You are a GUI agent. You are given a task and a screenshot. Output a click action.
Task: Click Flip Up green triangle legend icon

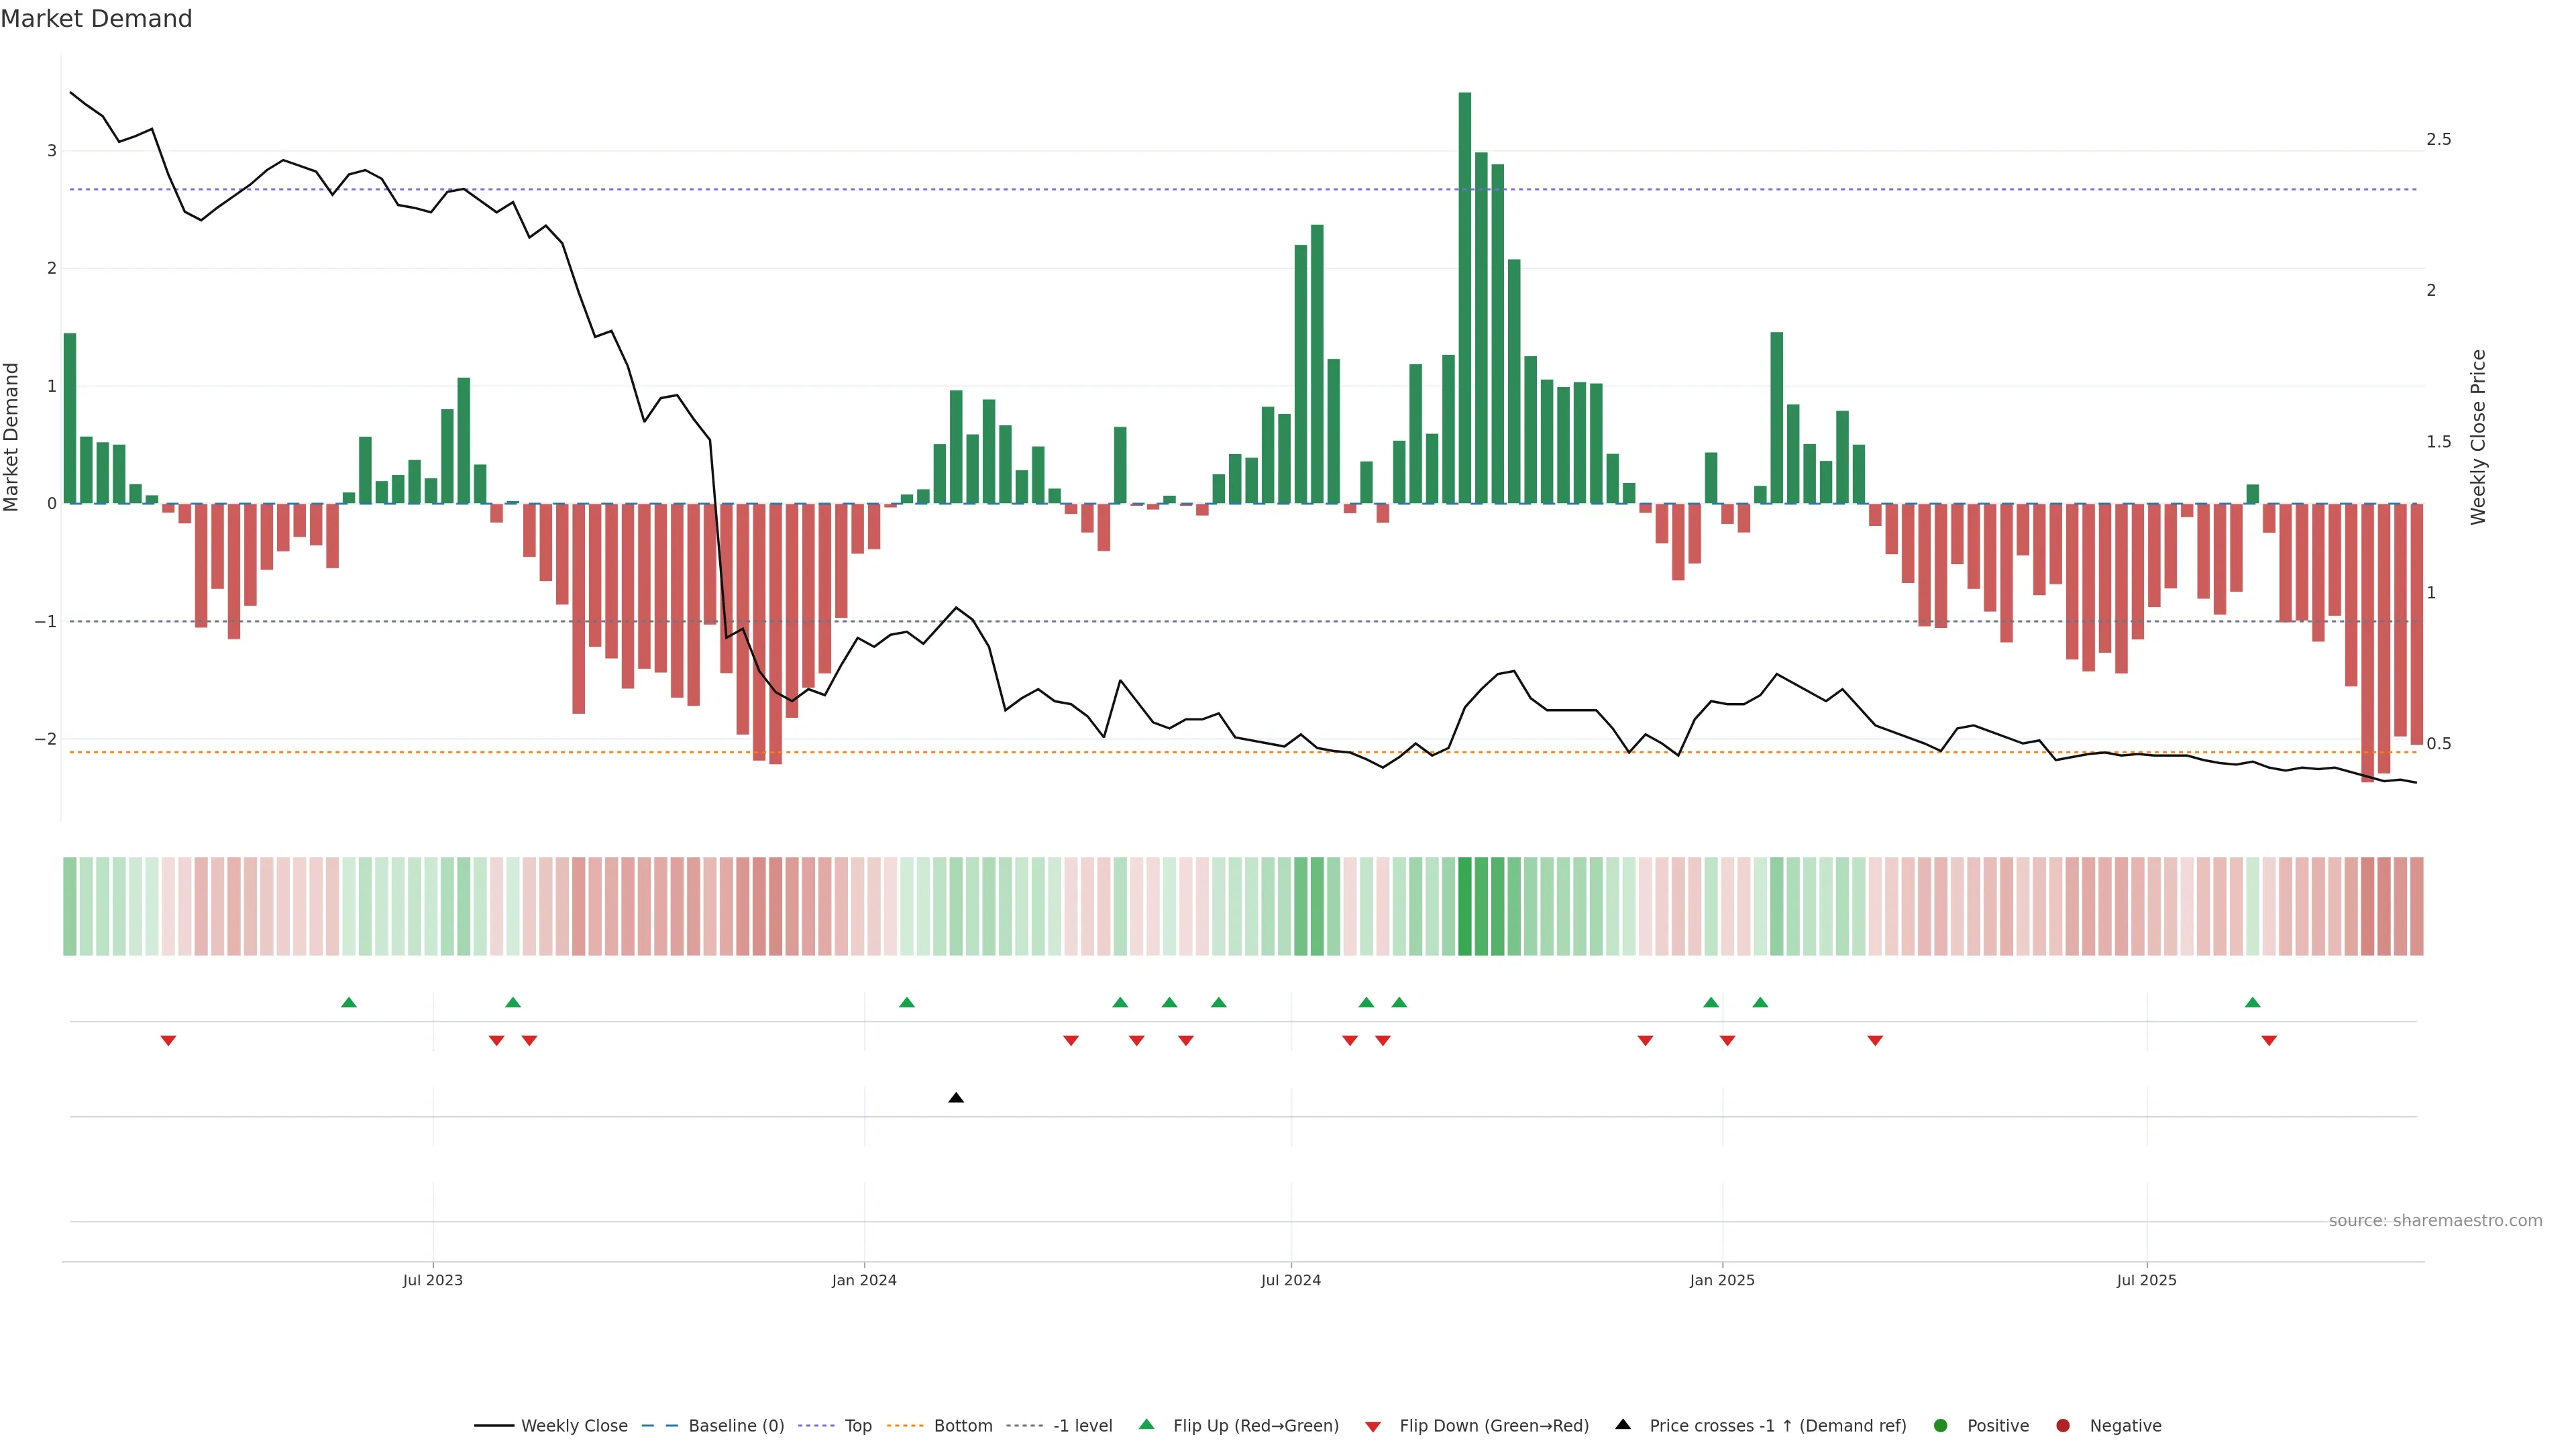point(1147,1425)
